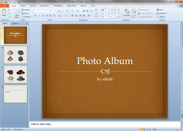This screenshot has height=131, width=183.
Task: Switch to the Slide Show tab
Action: pyautogui.click(x=71, y=6)
